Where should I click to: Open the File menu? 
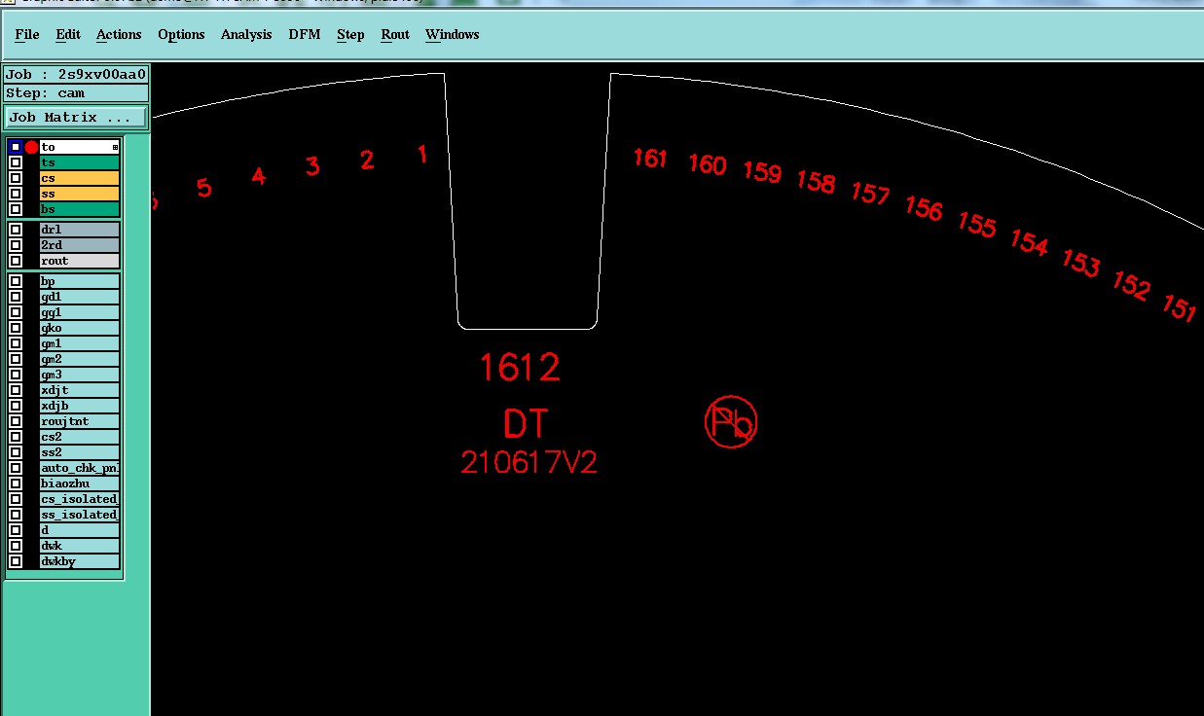click(27, 34)
